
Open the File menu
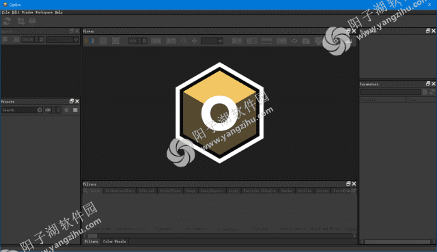coord(5,12)
